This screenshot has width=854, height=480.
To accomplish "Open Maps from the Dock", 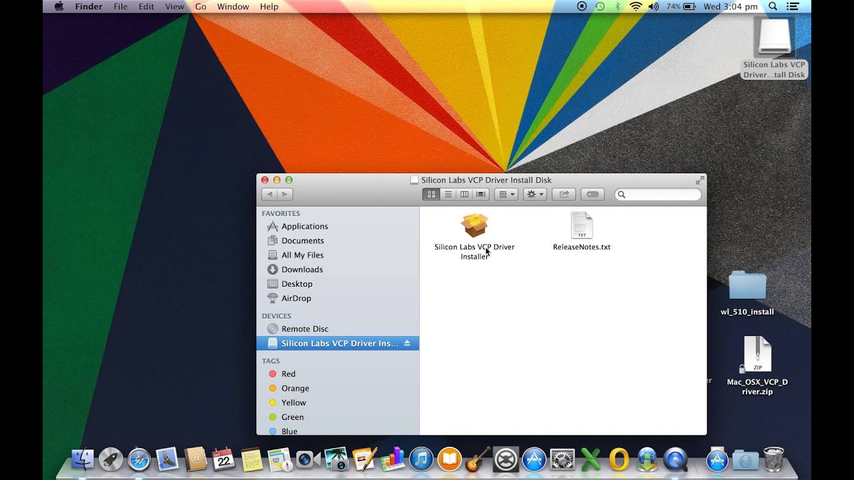I will [280, 459].
